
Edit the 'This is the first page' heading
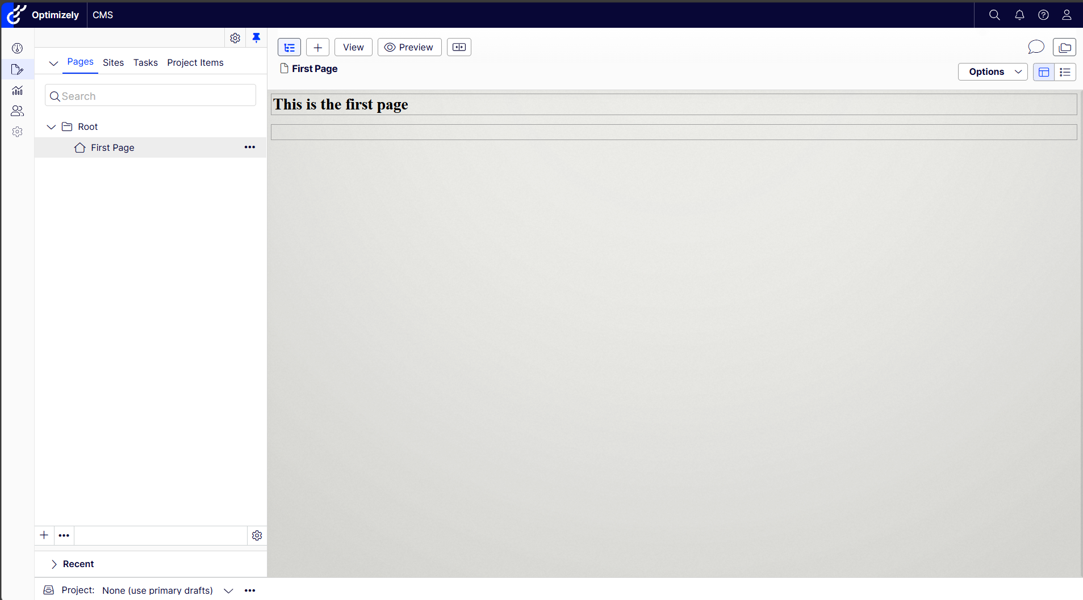tap(674, 104)
